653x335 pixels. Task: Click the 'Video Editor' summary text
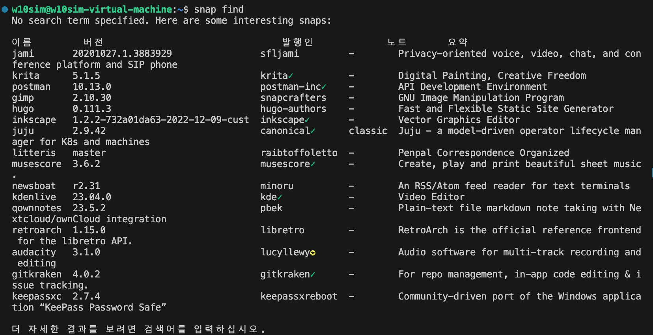click(x=431, y=197)
